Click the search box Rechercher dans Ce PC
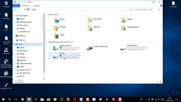The image size is (181, 102). pyautogui.click(x=148, y=10)
